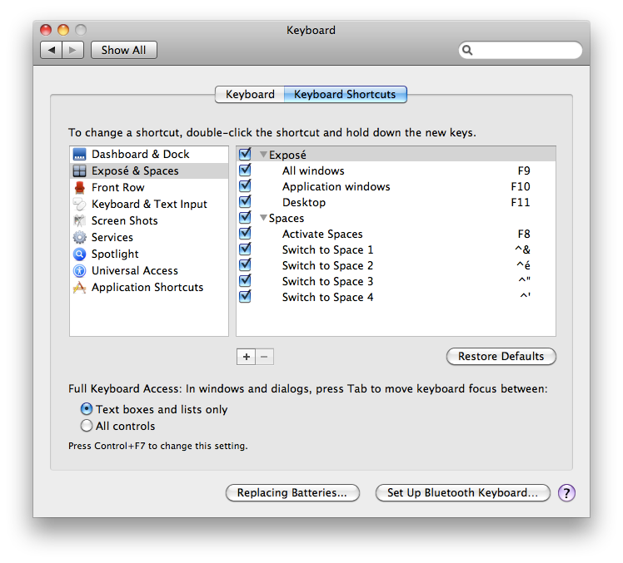This screenshot has width=623, height=563.
Task: Select the Services gear icon
Action: point(80,238)
